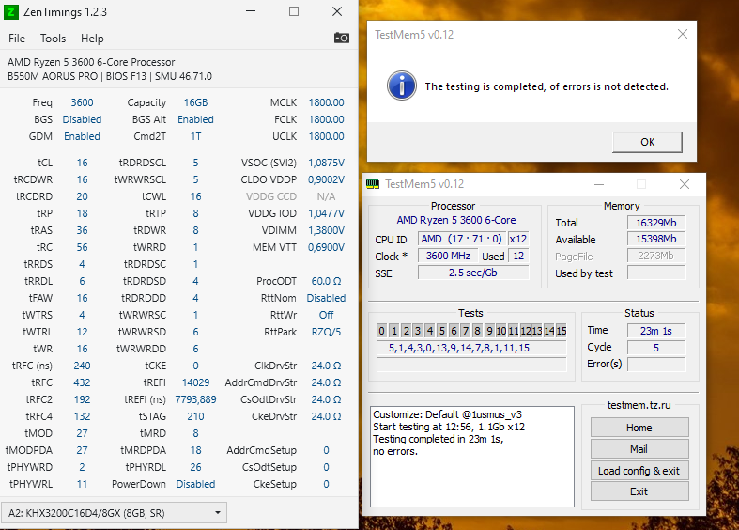Click the Freq value 3600
Image resolution: width=739 pixels, height=530 pixels.
pyautogui.click(x=82, y=102)
